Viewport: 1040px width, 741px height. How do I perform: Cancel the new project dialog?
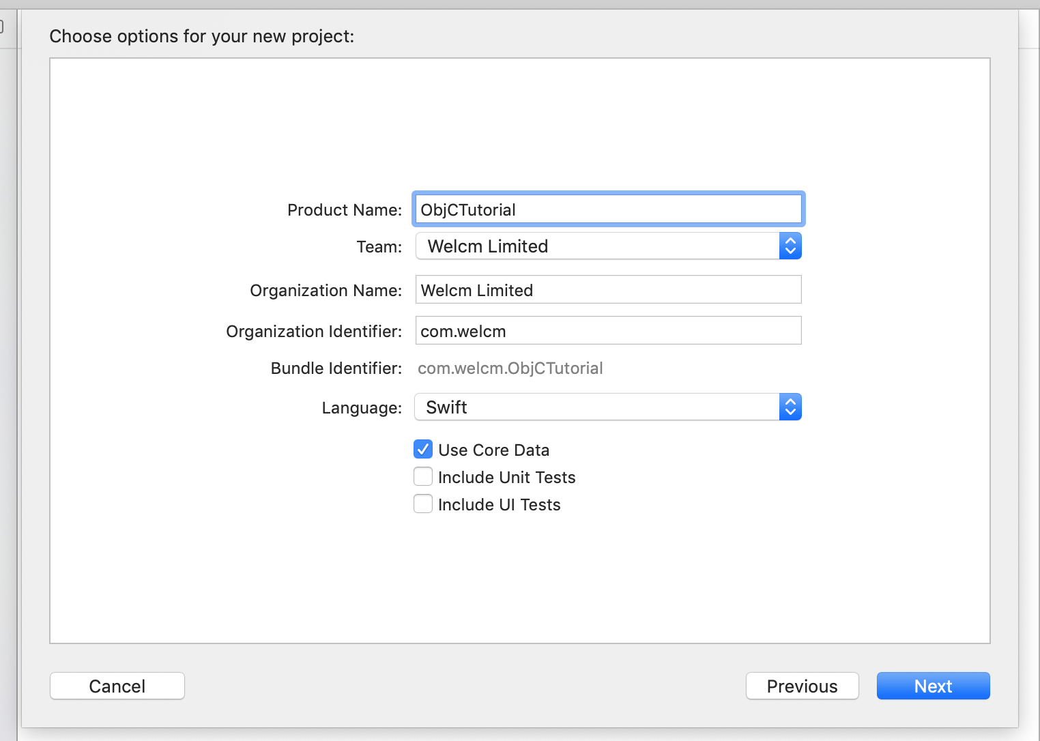click(x=117, y=686)
